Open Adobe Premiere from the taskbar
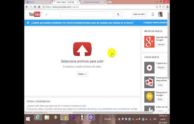This screenshot has height=124, width=194. pyautogui.click(x=73, y=117)
